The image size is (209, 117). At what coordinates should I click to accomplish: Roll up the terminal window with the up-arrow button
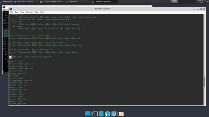pyautogui.click(x=195, y=9)
